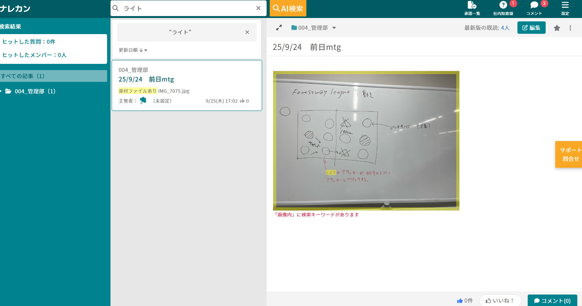Select the 004_管理部 folder in sidebar
The image size is (582, 306).
pos(35,91)
